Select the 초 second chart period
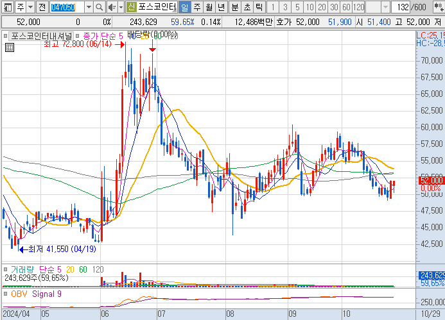445x320 pixels. coord(247,7)
